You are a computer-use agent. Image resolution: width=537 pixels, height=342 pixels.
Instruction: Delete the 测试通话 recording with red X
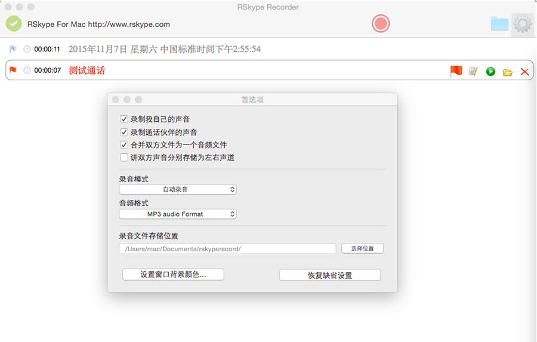tap(524, 72)
